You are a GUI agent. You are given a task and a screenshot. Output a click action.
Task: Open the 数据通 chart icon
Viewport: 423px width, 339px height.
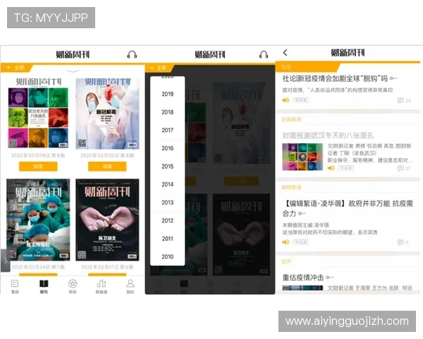click(x=101, y=286)
